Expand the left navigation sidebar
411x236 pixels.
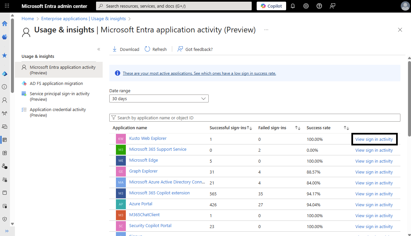pos(7,231)
